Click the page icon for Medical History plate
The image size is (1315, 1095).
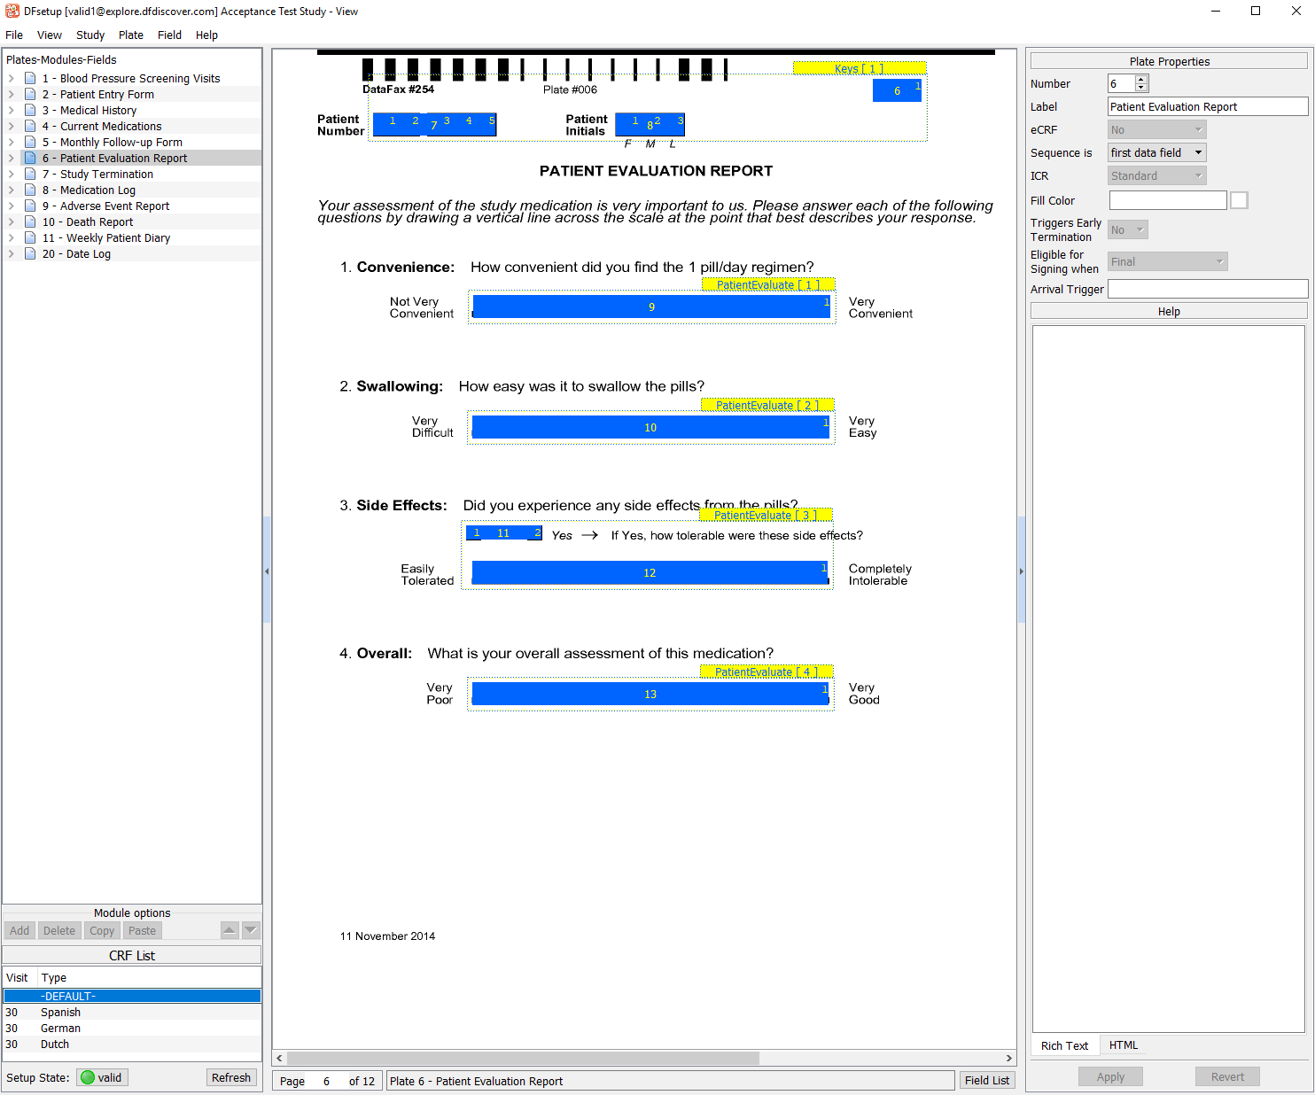(30, 111)
